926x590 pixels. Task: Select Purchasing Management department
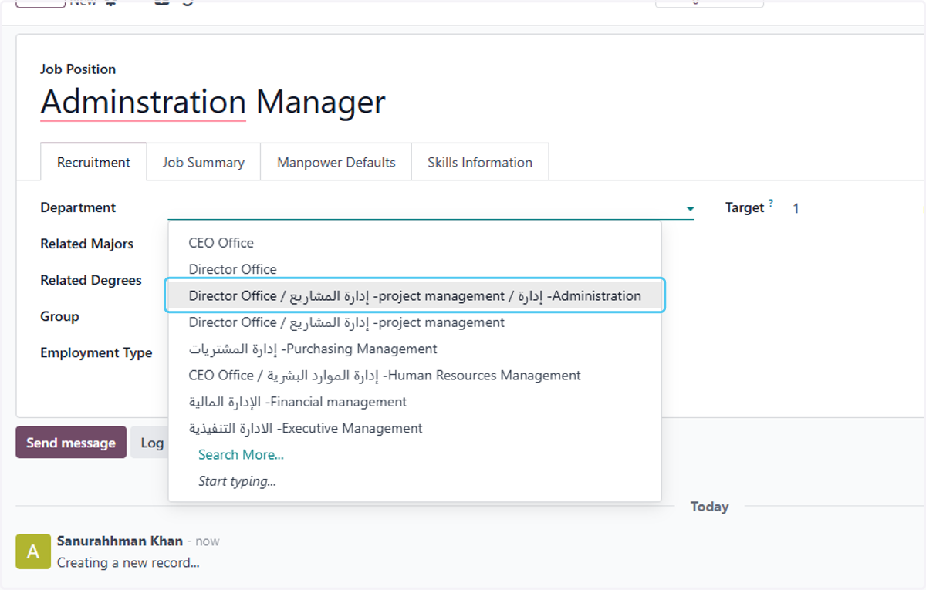(414, 349)
